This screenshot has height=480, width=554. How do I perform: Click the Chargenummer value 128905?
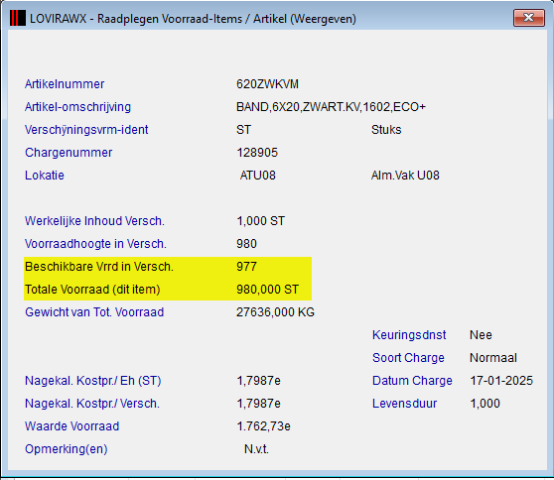[257, 153]
